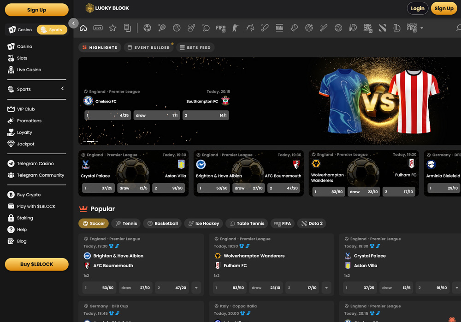Screen dimensions: 461x322
Task: Open the Ice Hockey sport icon in top bar
Action: coord(191,28)
